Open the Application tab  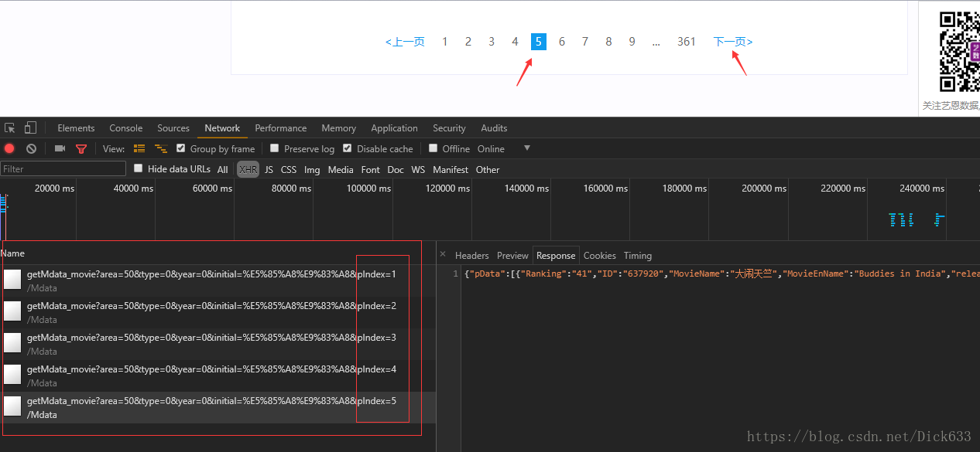(x=394, y=128)
